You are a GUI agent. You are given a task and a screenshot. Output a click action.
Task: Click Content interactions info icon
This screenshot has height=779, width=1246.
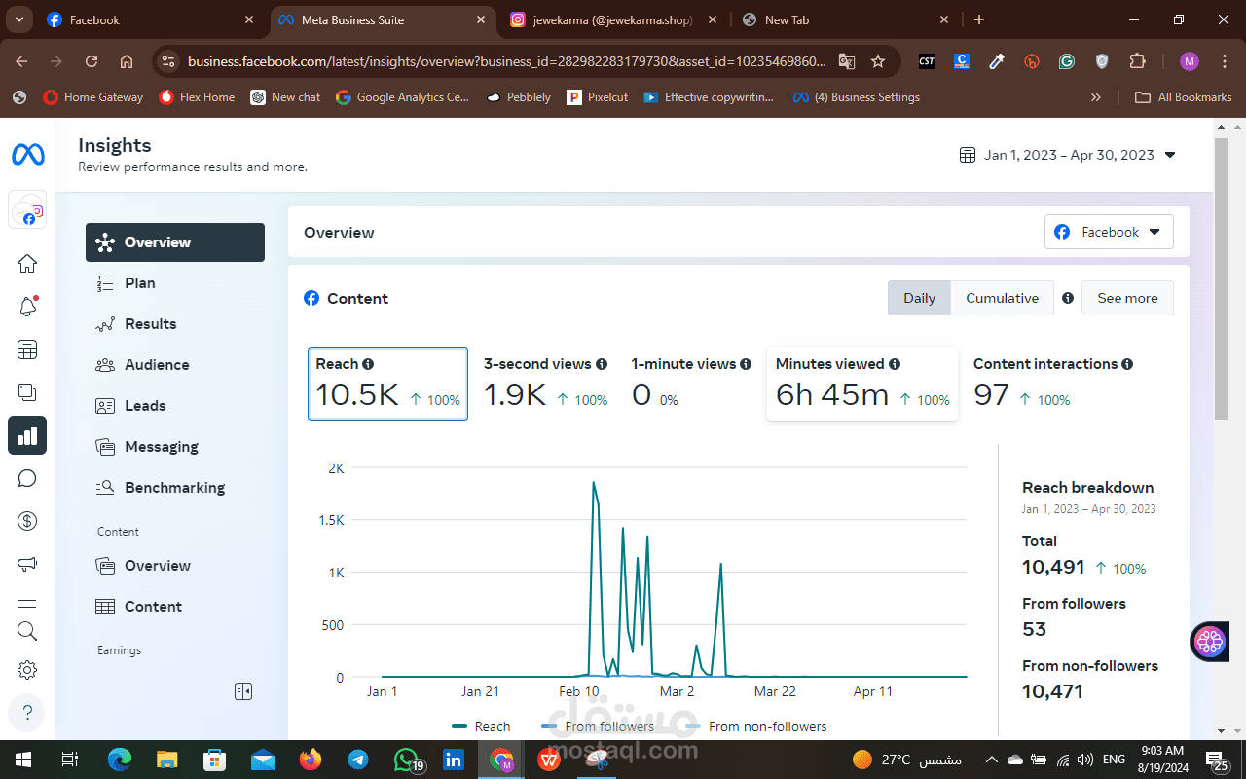pos(1127,364)
